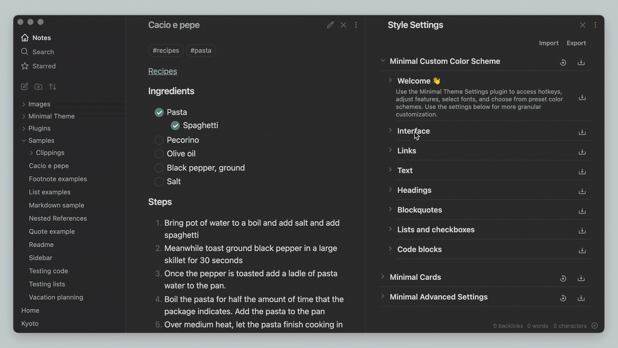Screen dimensions: 618x348
Task: Click the Starred star icon
Action: (x=25, y=66)
